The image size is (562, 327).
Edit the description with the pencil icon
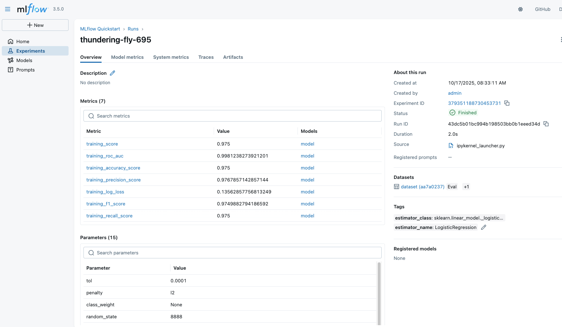pos(112,73)
